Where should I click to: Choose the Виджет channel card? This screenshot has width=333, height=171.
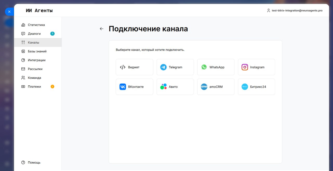click(135, 67)
